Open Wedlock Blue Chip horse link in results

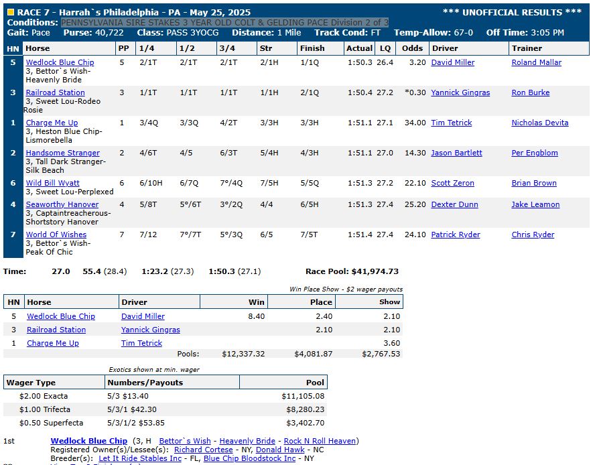click(60, 62)
